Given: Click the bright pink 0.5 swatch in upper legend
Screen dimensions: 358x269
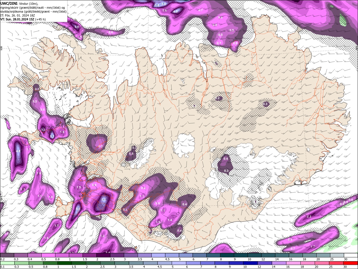Looking at the screenshot, I should (x=48, y=255).
